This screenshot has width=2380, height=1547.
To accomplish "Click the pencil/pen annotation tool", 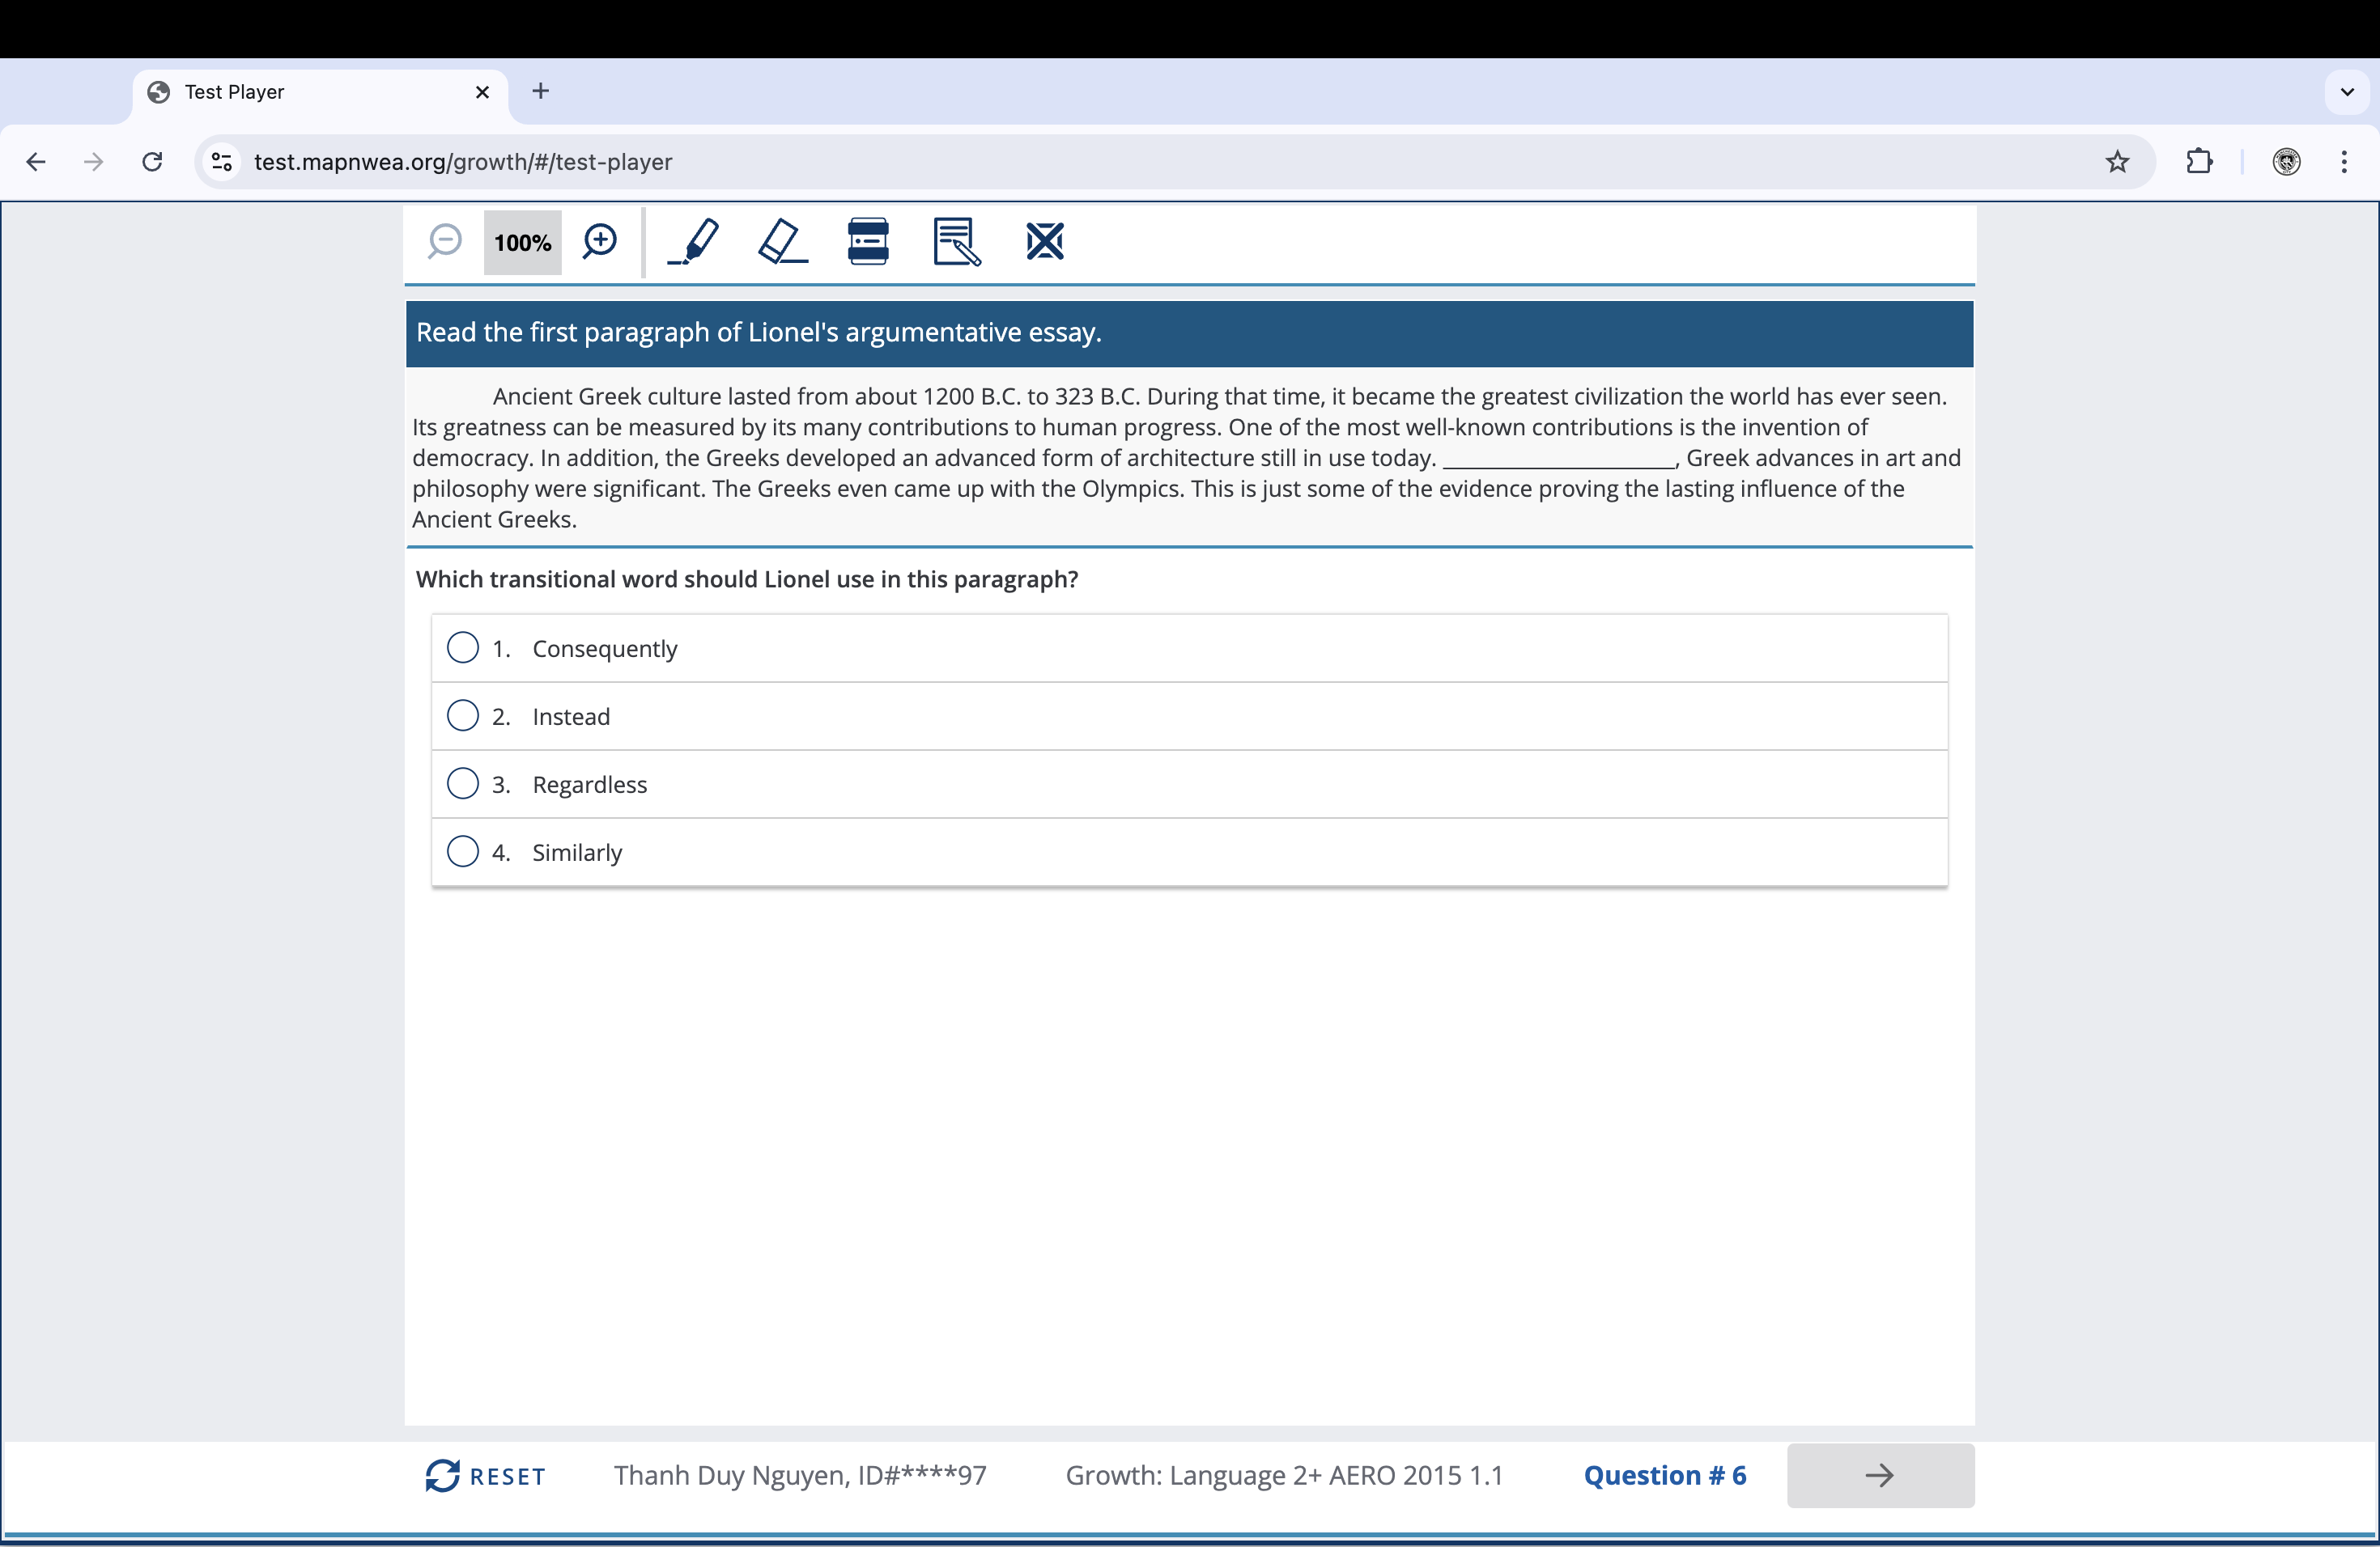I will coord(691,241).
